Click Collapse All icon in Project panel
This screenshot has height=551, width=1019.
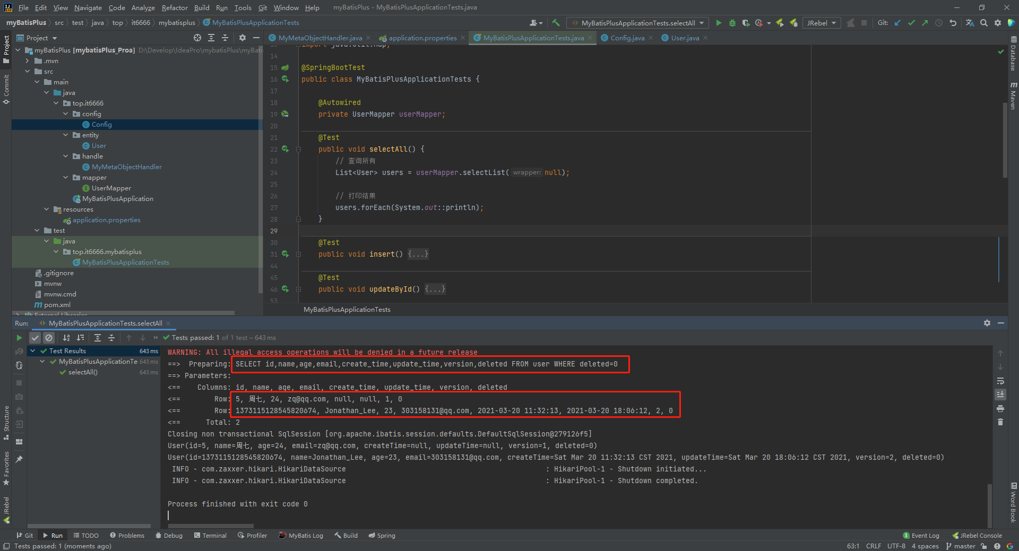225,38
